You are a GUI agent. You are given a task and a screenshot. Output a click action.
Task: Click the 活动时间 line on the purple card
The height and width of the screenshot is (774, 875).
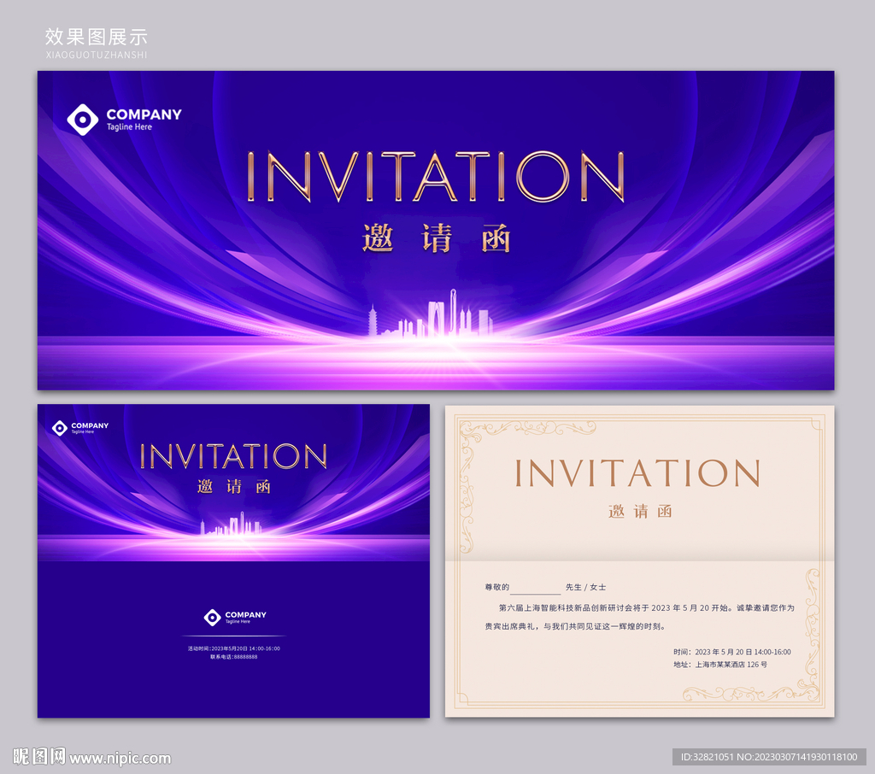(x=233, y=648)
